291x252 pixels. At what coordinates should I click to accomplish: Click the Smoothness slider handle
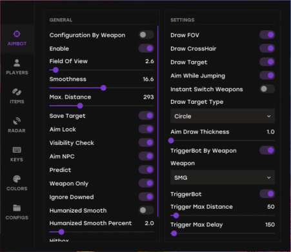[x=103, y=88]
